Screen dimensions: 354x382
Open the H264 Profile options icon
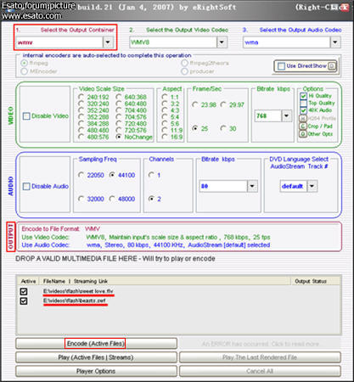303,119
